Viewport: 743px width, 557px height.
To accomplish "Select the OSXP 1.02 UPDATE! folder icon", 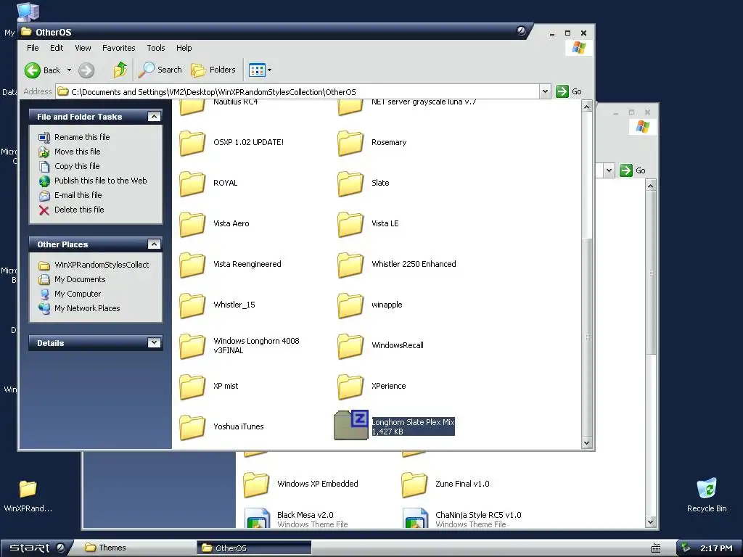I will [x=192, y=143].
